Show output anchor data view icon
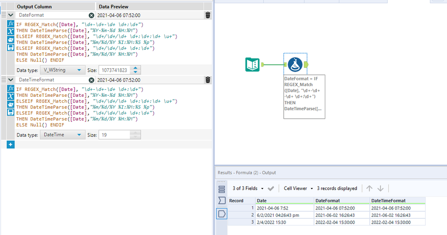 (x=222, y=214)
